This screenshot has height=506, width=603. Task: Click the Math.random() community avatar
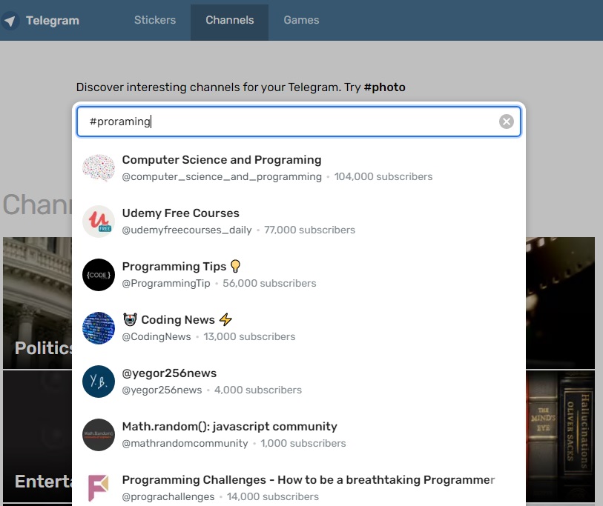click(99, 435)
